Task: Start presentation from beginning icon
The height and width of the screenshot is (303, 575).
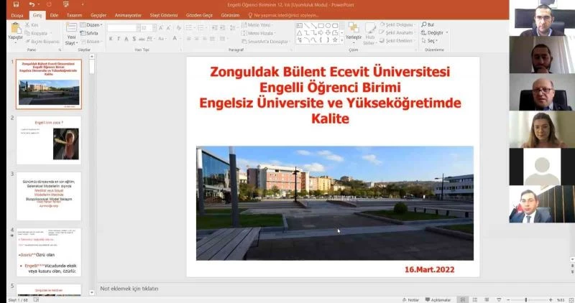Action: [66, 4]
